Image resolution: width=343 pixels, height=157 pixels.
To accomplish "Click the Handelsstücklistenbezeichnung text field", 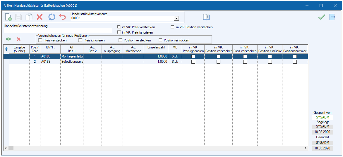I will click(58, 31).
